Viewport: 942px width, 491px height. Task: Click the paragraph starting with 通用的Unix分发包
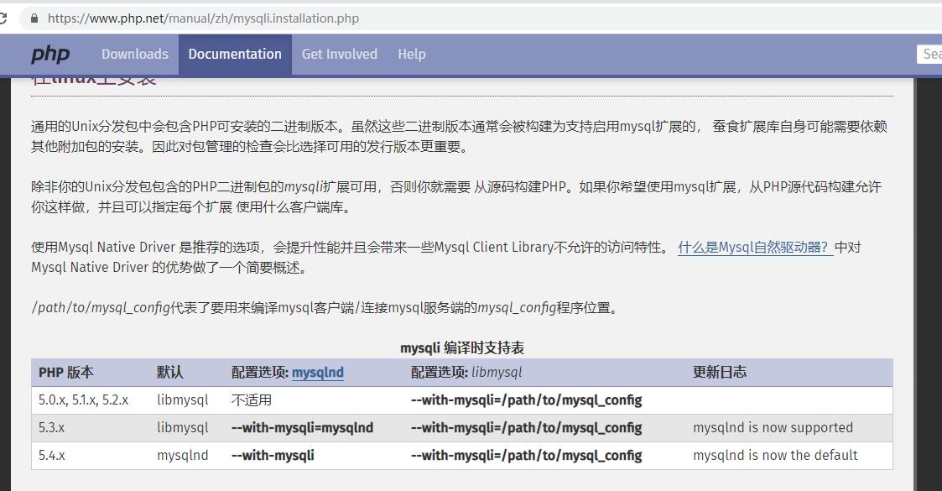coord(459,137)
